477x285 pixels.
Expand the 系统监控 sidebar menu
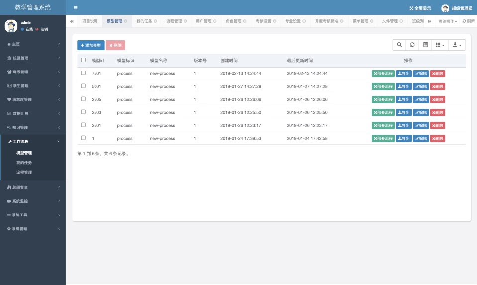pyautogui.click(x=33, y=201)
